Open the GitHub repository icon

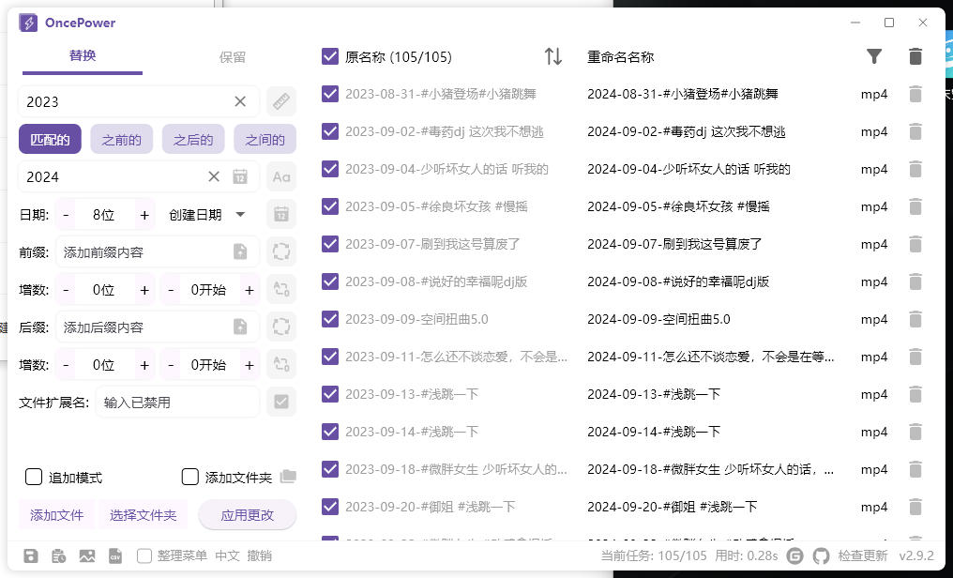click(821, 555)
